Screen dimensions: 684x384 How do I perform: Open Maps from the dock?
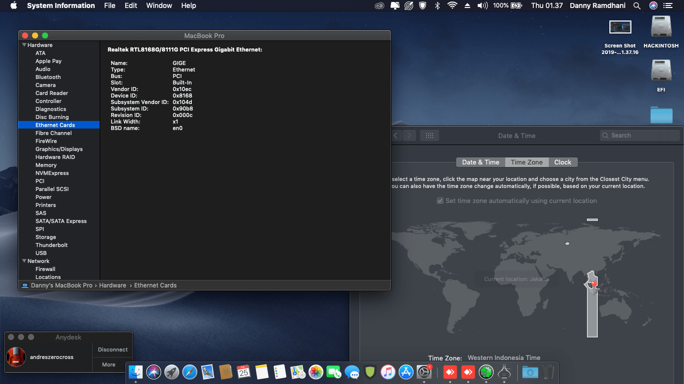[x=298, y=372]
